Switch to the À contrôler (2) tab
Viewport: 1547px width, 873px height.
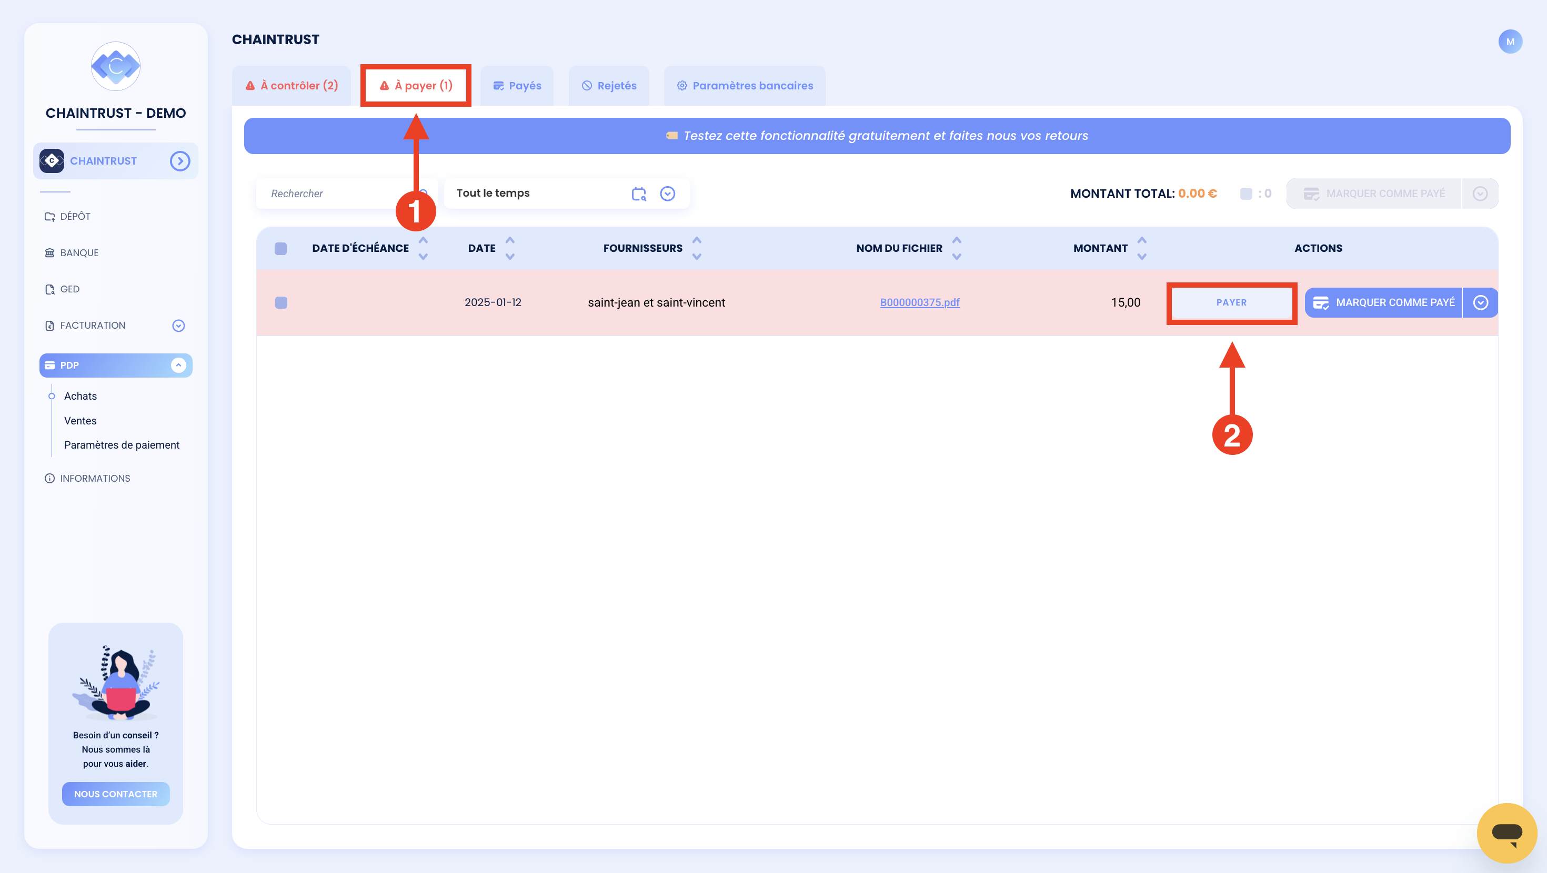(x=292, y=86)
